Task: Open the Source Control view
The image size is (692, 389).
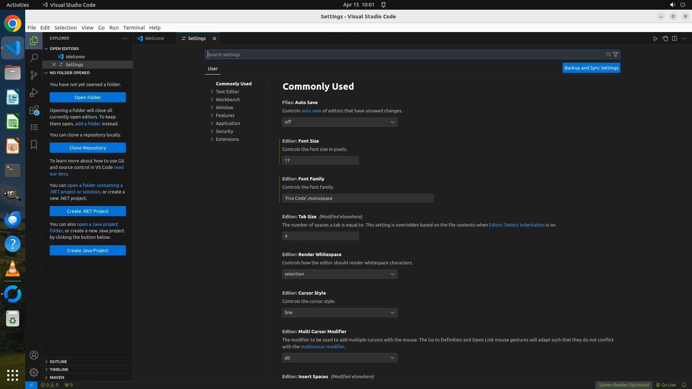Action: (34, 75)
